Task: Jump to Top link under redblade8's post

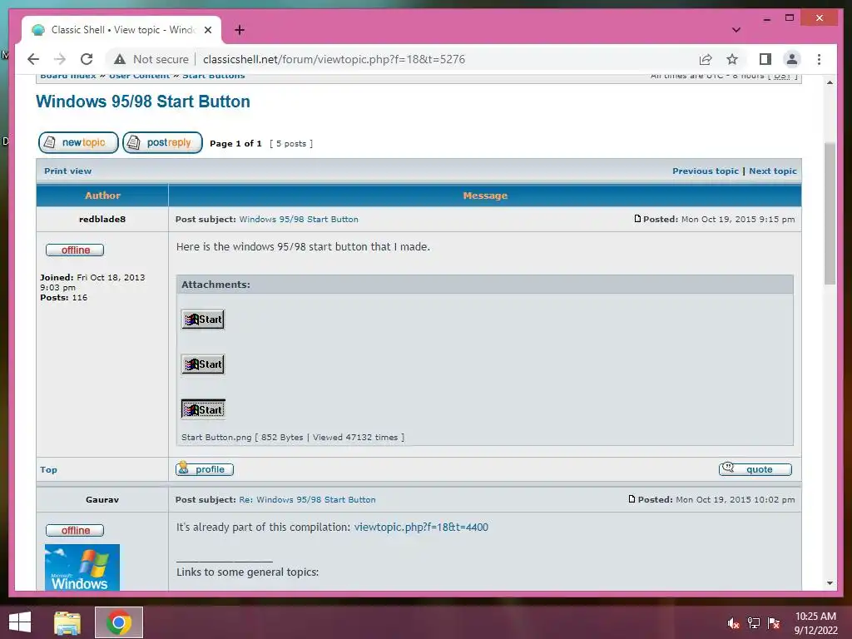Action: pos(48,470)
